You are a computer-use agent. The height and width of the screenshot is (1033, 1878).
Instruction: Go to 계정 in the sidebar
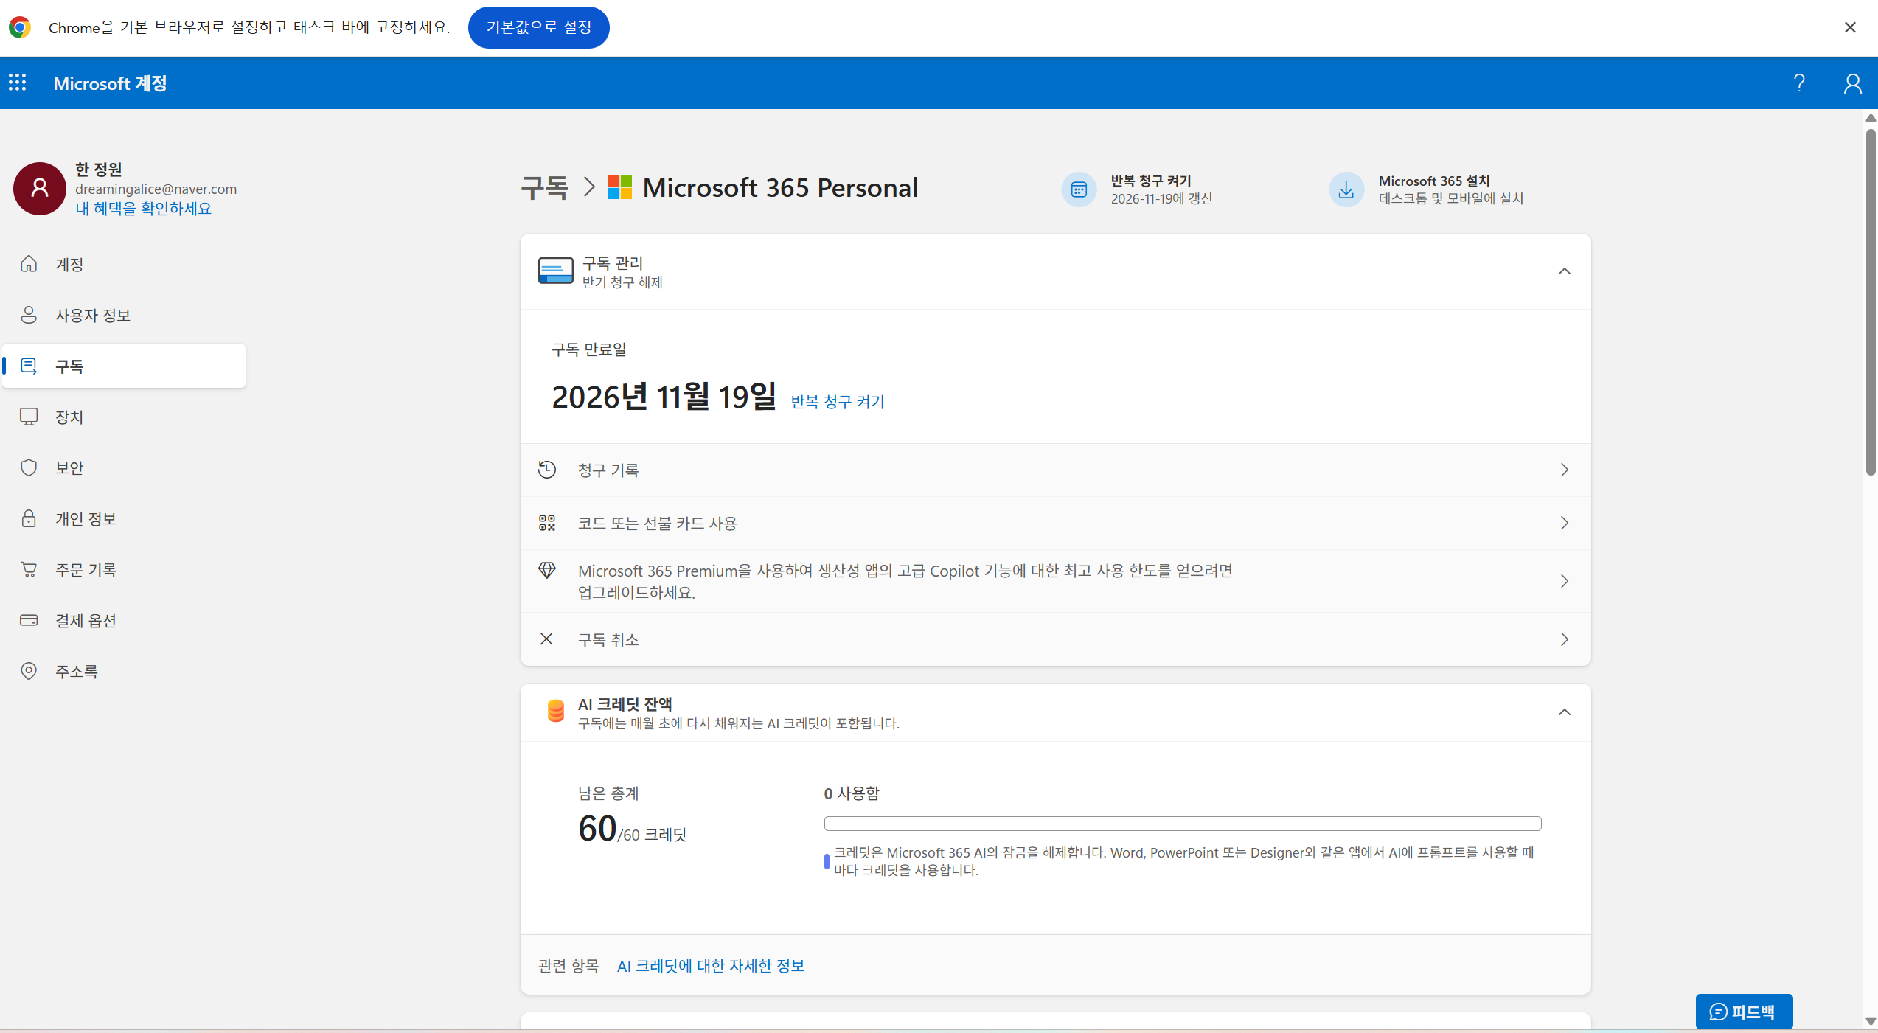pos(124,264)
